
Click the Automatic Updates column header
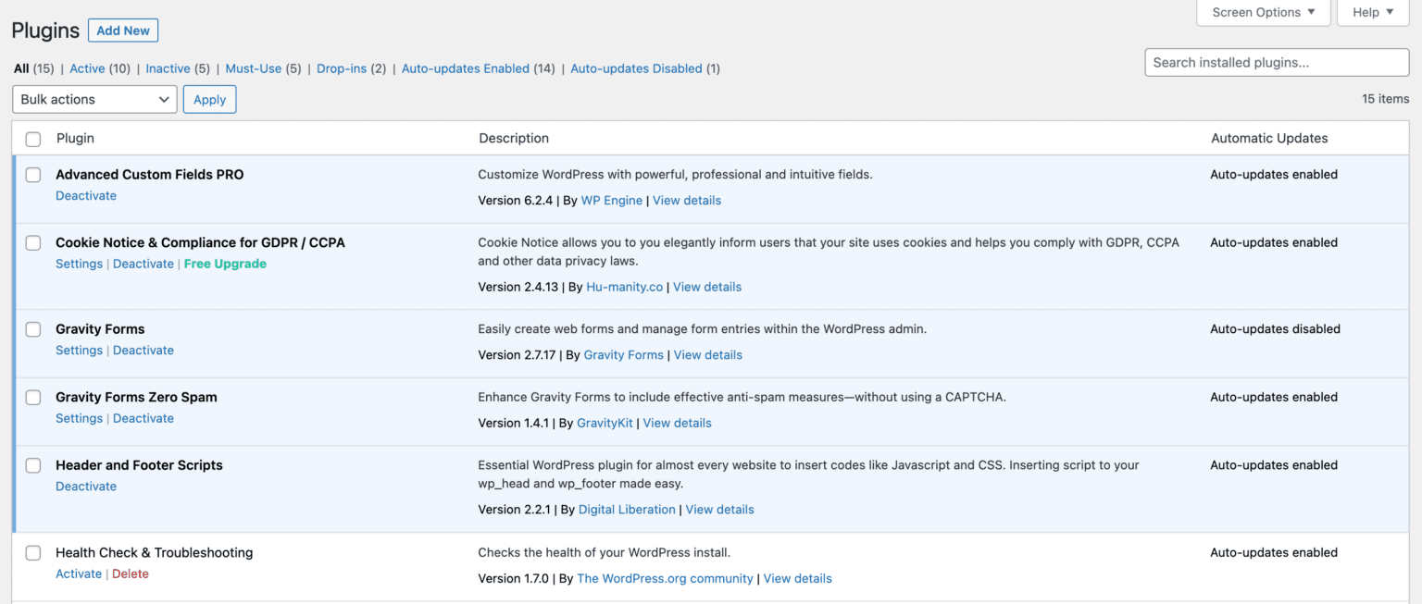[x=1269, y=139]
